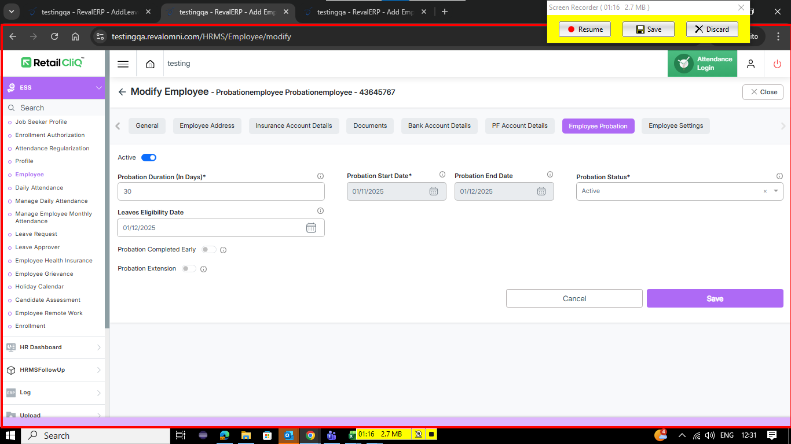Switch to the Bank Account Details tab
Viewport: 791px width, 444px height.
439,126
